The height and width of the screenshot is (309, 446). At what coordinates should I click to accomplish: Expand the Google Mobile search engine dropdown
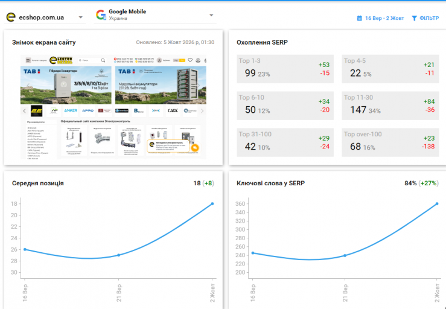pyautogui.click(x=211, y=15)
